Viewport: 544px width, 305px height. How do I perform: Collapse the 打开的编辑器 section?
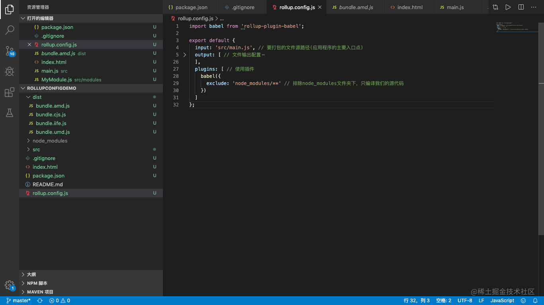91,18
